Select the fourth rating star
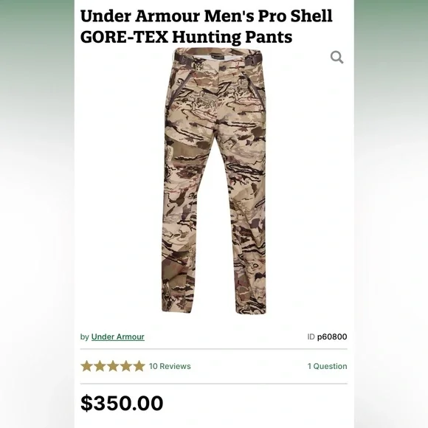Screen dimensions: 428x428 pos(126,366)
